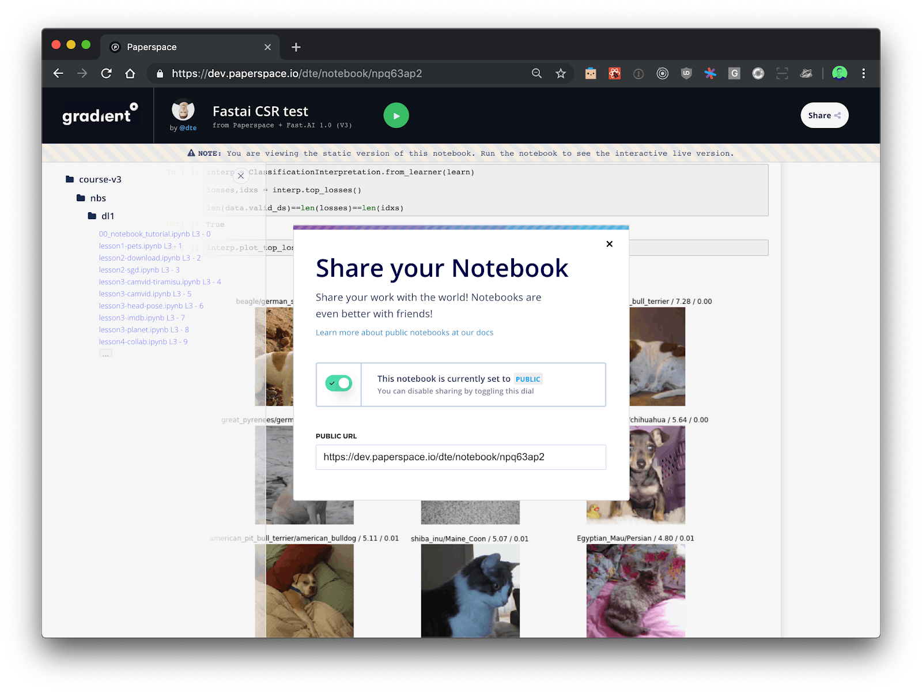The image size is (922, 693).
Task: Go to browser home page
Action: pos(130,73)
